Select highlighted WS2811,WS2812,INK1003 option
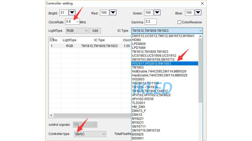The width and height of the screenshot is (252, 141). (165, 63)
